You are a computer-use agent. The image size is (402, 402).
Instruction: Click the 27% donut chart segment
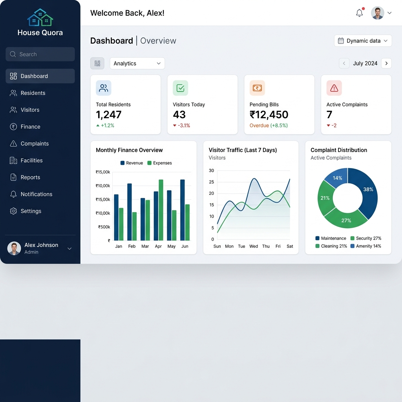coord(346,220)
